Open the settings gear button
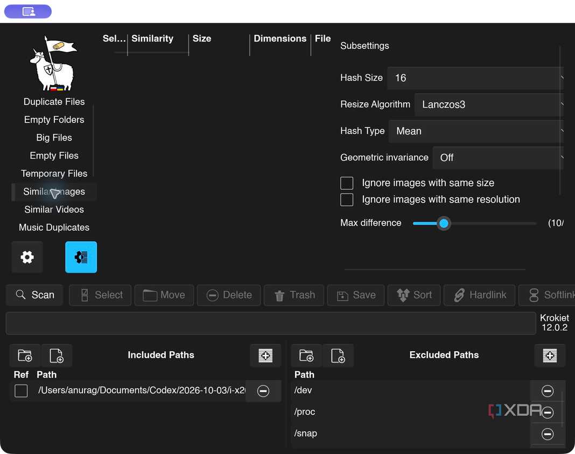Screen dimensions: 575x454 click(x=27, y=257)
